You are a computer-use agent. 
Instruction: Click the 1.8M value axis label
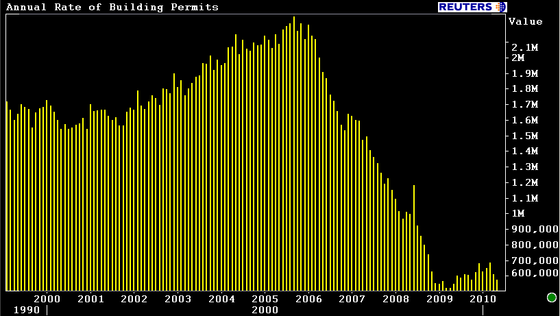pyautogui.click(x=524, y=89)
